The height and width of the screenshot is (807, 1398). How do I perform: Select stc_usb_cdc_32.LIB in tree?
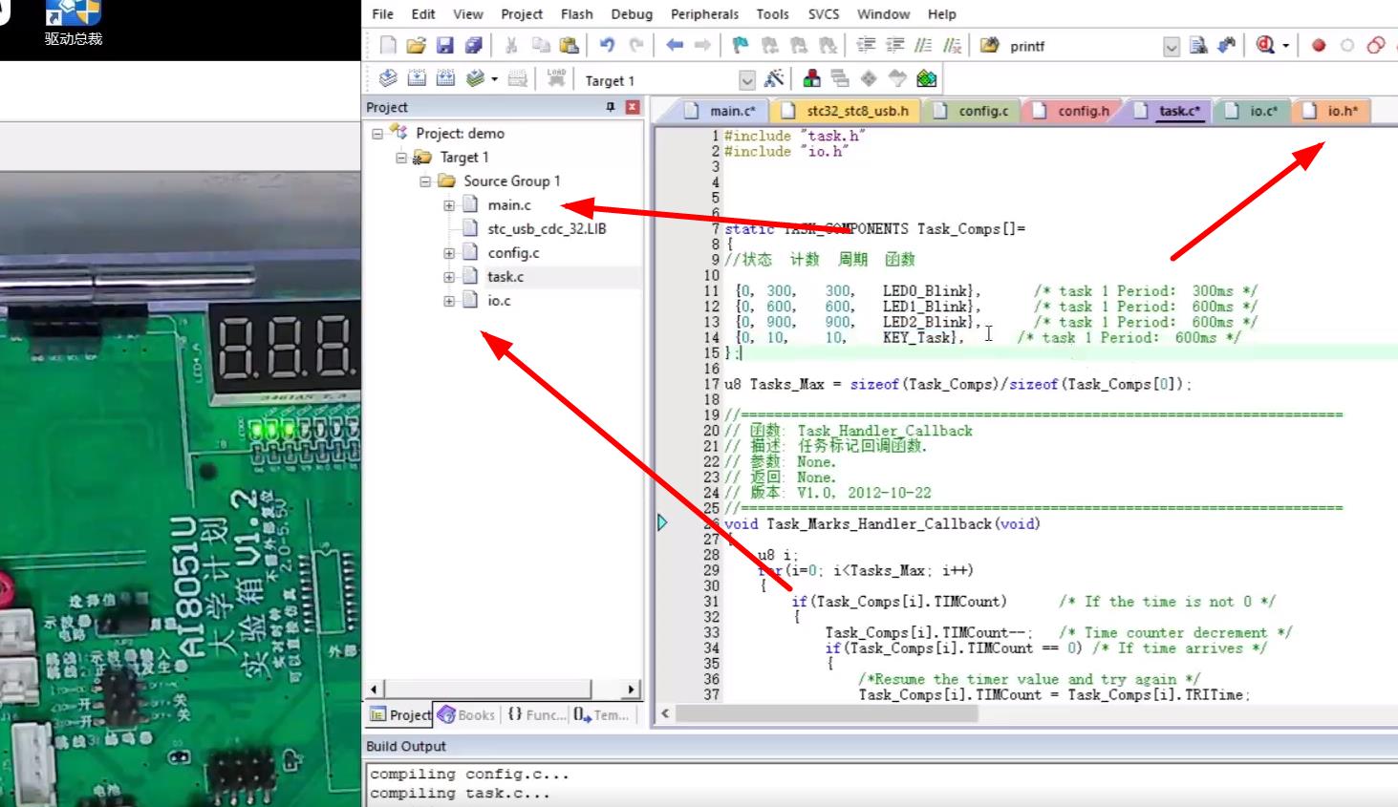[547, 229]
